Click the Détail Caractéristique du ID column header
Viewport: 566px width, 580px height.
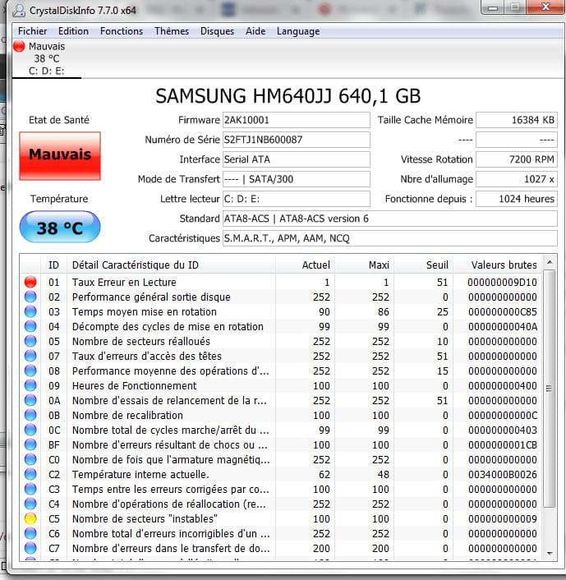coord(172,265)
